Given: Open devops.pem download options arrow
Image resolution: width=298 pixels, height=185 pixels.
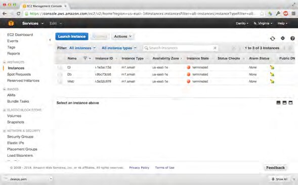Looking at the screenshot, I should pyautogui.click(x=51, y=179).
